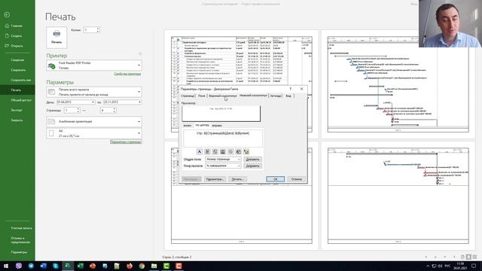Insert page number icon in the footer dialog
The width and height of the screenshot is (482, 271).
pos(207,151)
